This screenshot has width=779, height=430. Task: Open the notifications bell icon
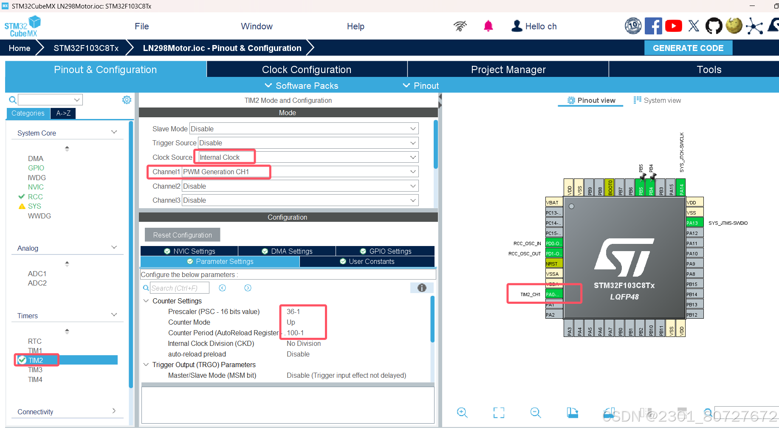pyautogui.click(x=488, y=26)
